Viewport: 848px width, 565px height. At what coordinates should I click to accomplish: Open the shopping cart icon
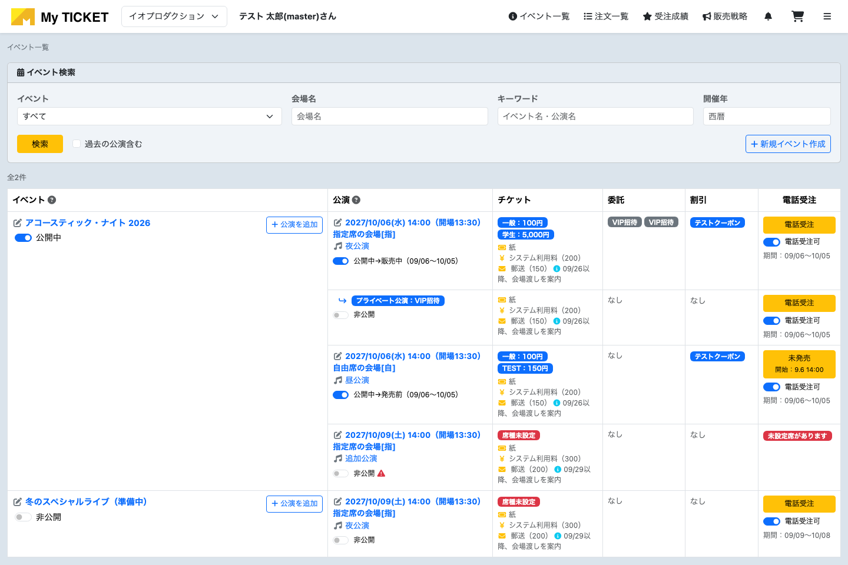[x=797, y=16]
